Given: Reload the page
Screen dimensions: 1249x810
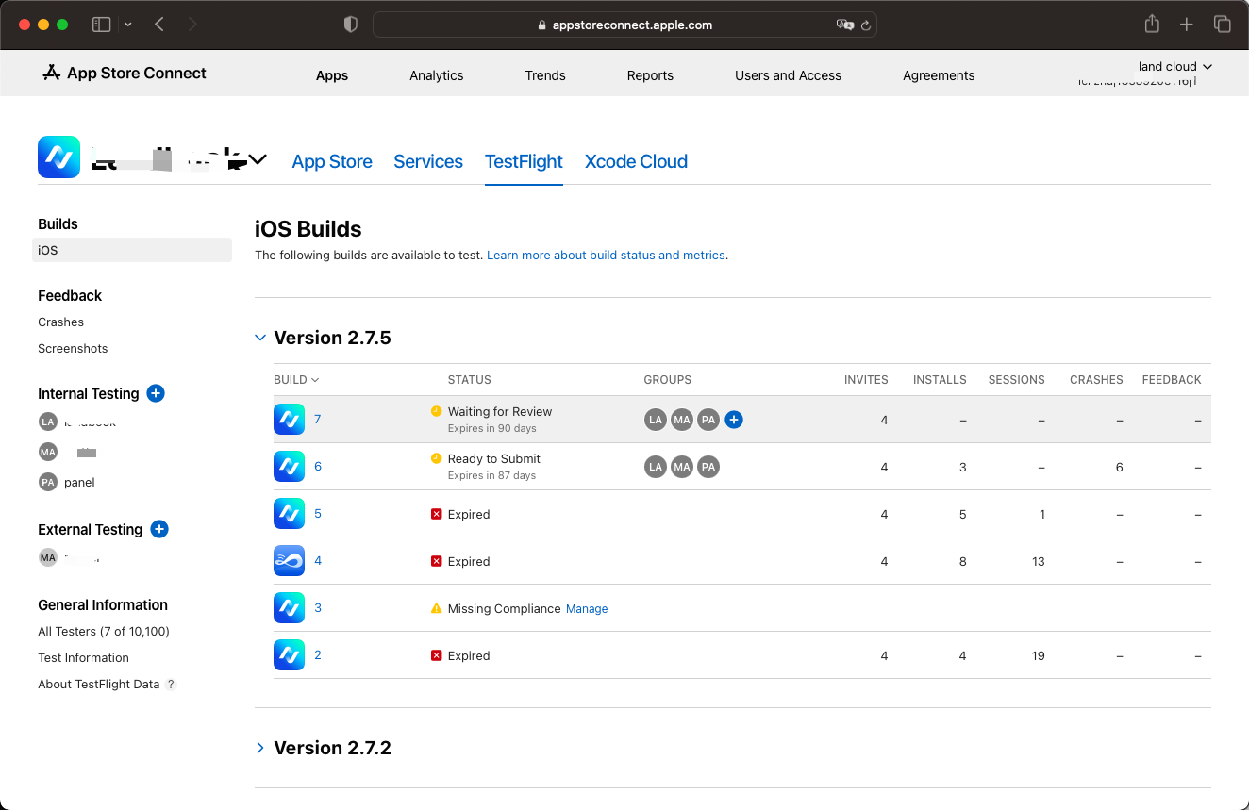Looking at the screenshot, I should 865,25.
